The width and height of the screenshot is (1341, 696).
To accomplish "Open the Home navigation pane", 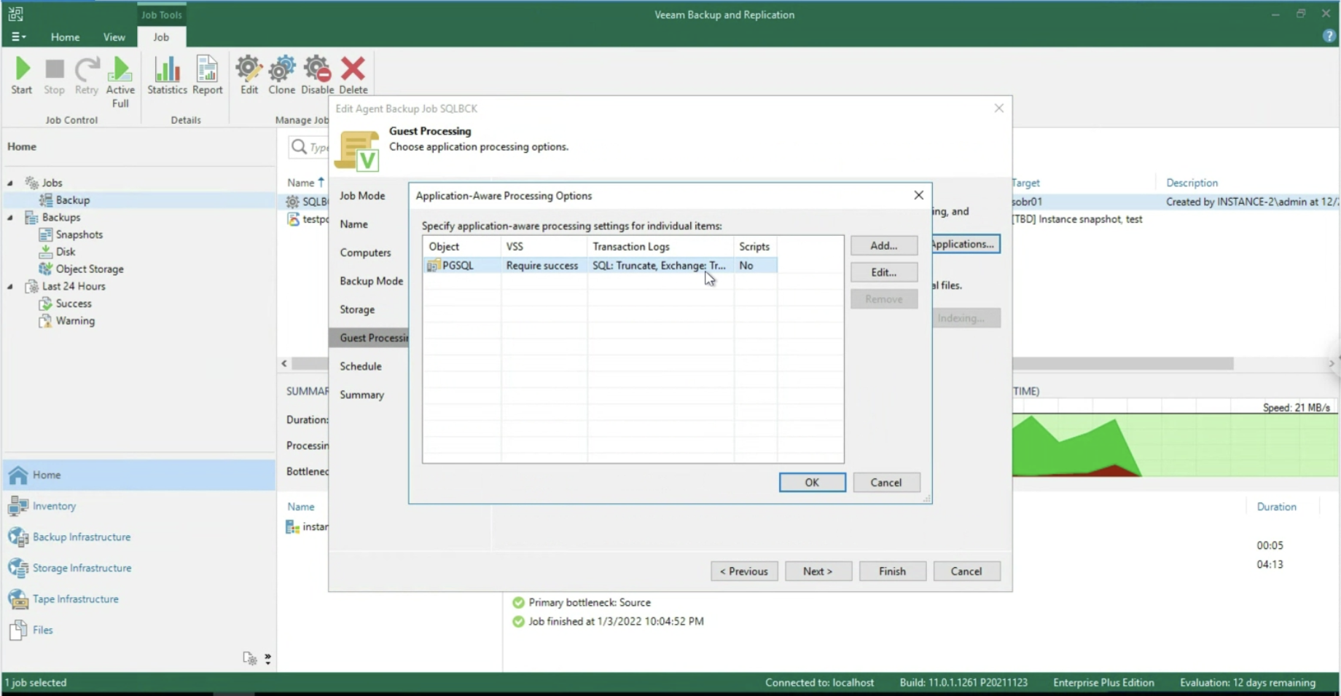I will 139,475.
